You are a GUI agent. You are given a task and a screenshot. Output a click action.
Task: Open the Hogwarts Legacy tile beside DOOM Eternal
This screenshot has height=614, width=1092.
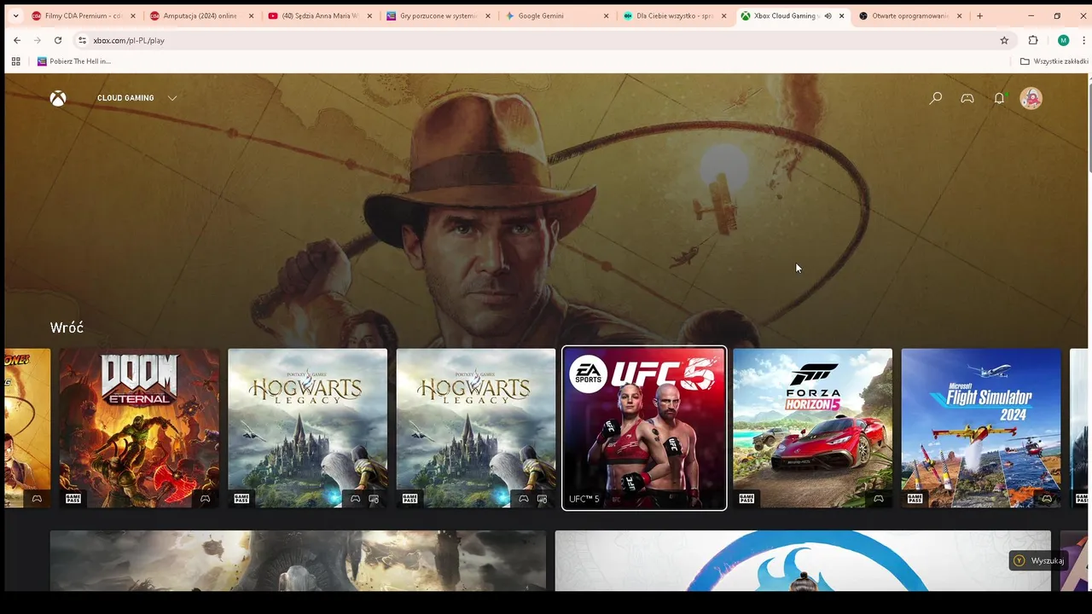click(307, 428)
